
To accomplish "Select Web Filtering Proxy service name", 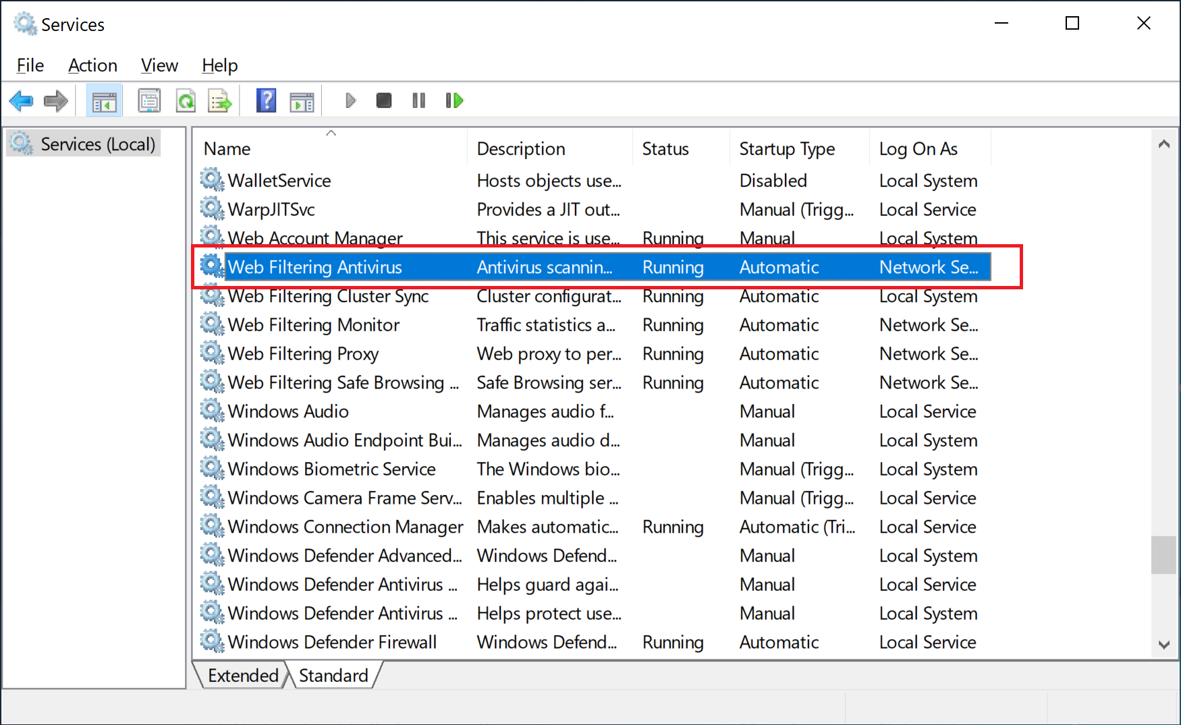I will pos(303,354).
